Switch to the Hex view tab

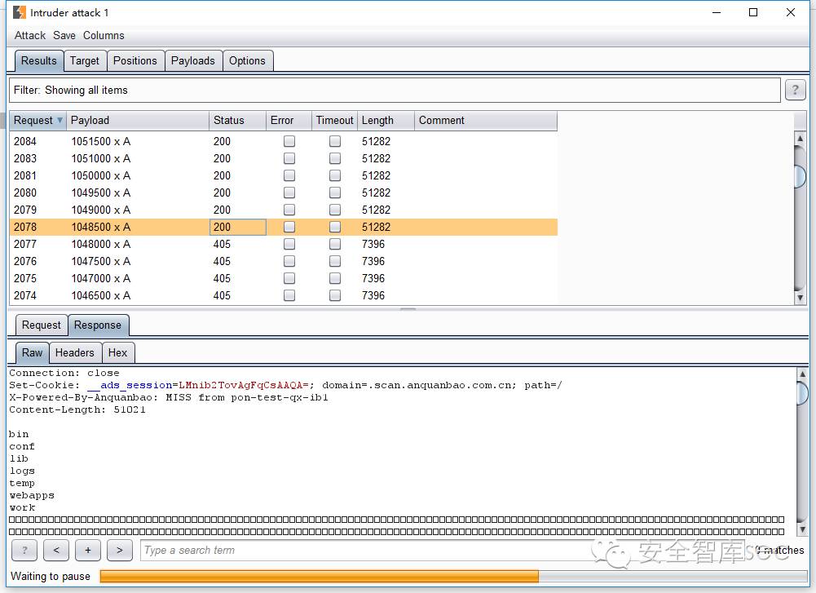point(117,353)
